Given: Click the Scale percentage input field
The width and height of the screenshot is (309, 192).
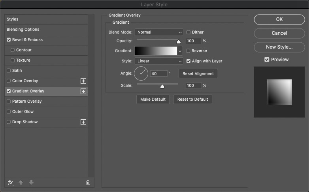Looking at the screenshot, I should pyautogui.click(x=194, y=86).
